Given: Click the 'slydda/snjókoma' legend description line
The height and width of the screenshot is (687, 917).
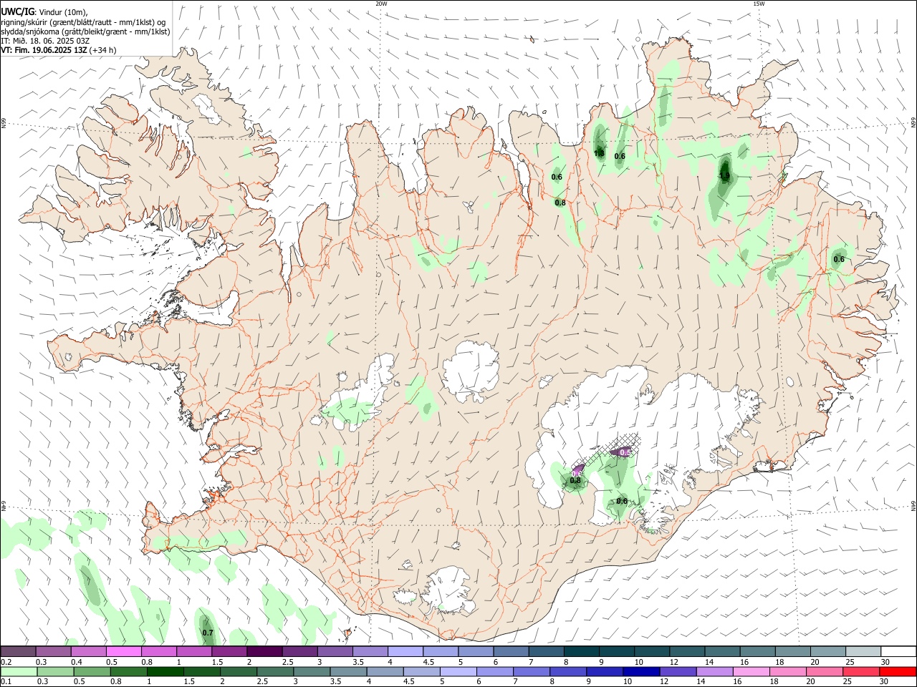Looking at the screenshot, I should coord(85,31).
